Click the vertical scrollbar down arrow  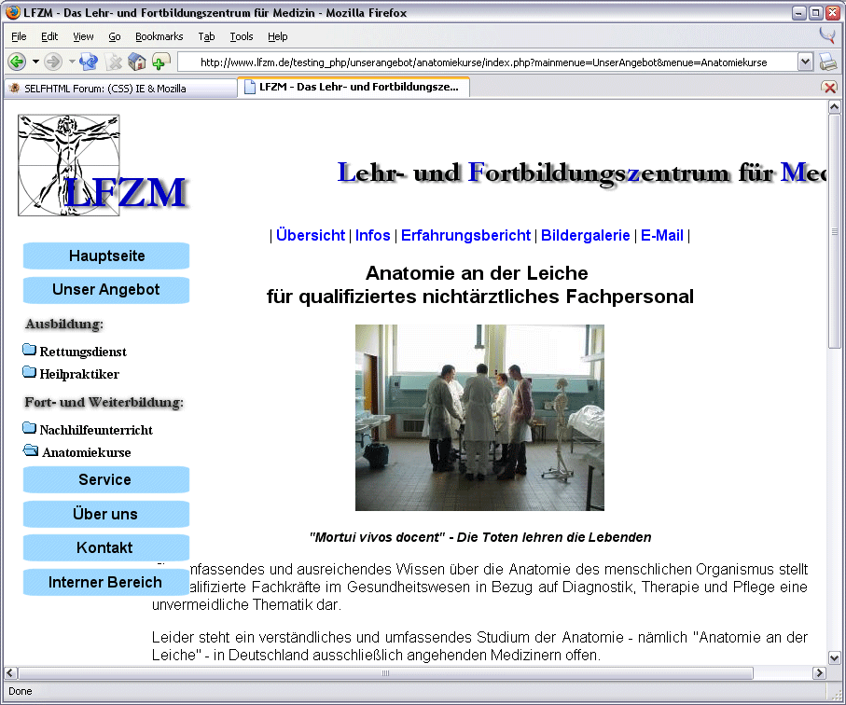pos(834,657)
